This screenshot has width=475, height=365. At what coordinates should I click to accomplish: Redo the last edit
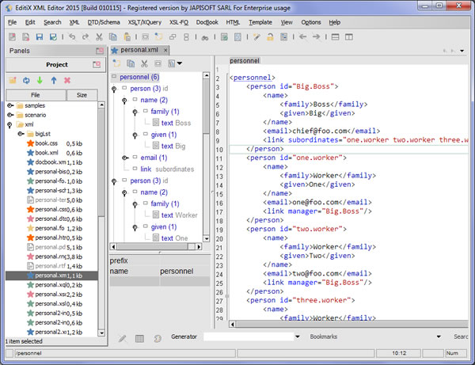point(85,37)
